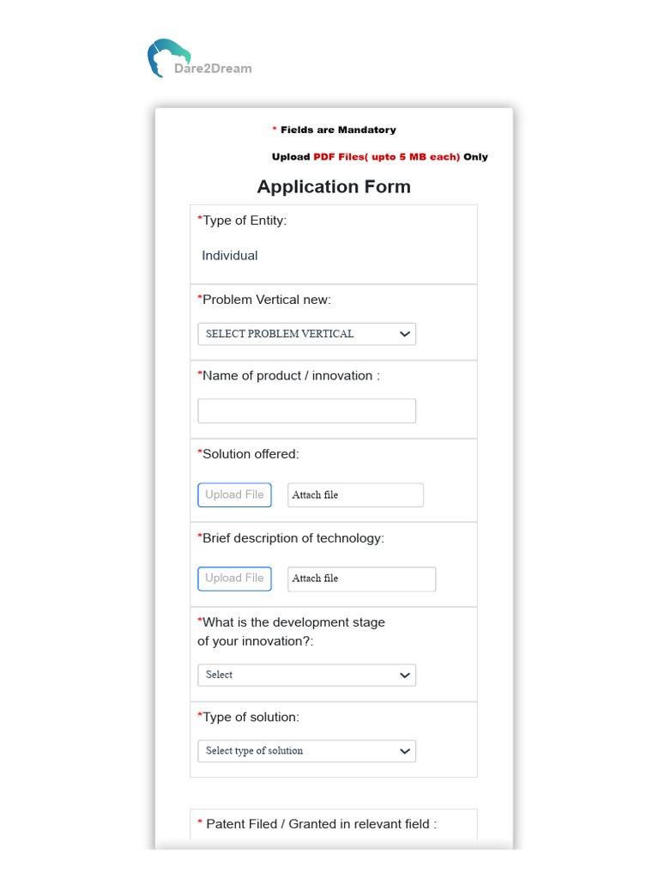Screen dimensions: 659x879
Task: Click the Solution offered label
Action: click(251, 454)
